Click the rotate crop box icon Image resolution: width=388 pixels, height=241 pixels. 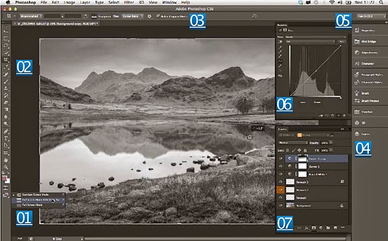(85, 17)
